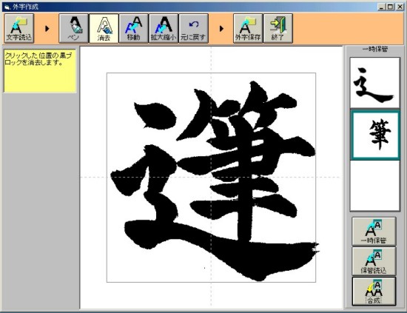This screenshot has width=407, height=313.
Task: Save the glyph with 外字保存
Action: tap(248, 28)
